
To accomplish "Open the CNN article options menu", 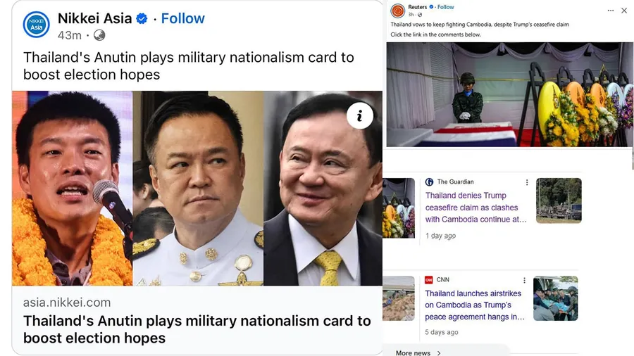I will point(524,280).
